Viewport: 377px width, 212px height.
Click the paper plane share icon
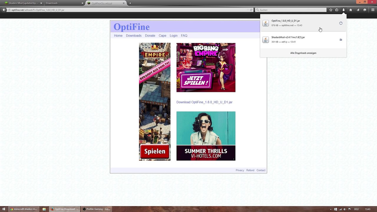coord(358,10)
